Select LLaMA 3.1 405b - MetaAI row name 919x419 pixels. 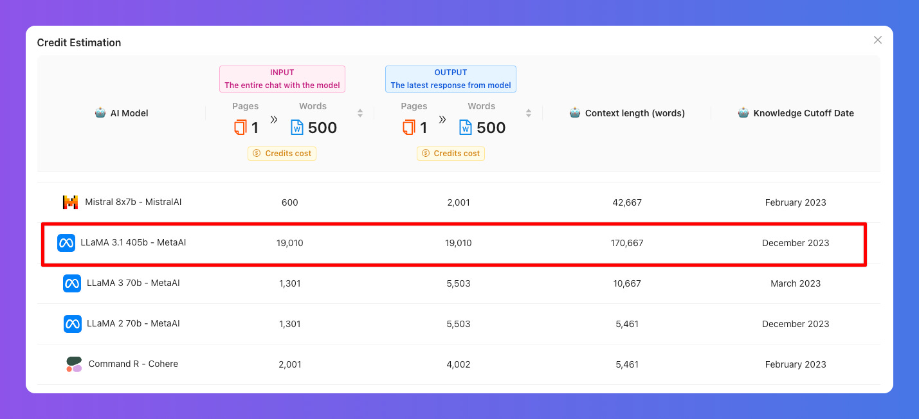[133, 242]
